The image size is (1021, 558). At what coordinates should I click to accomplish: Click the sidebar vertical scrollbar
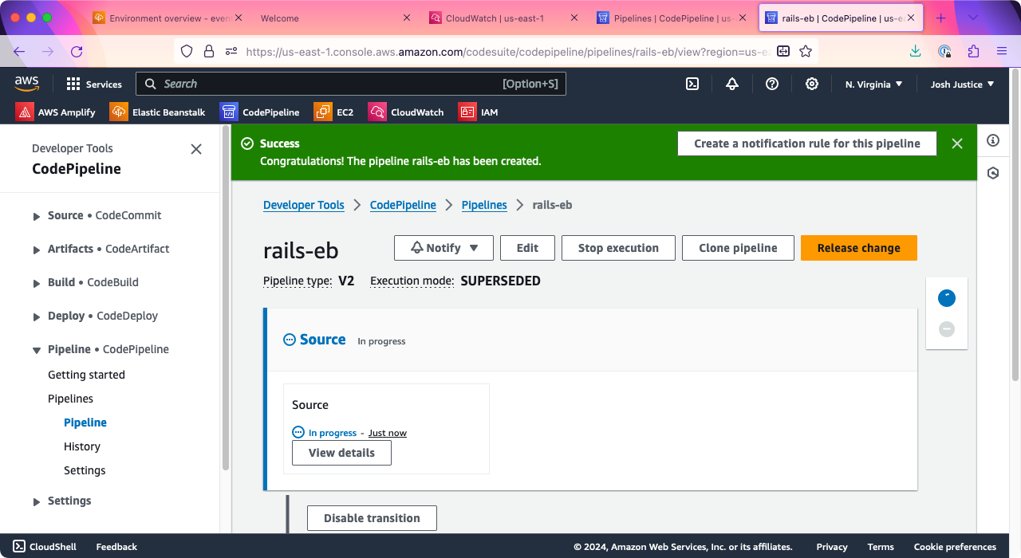(226, 299)
